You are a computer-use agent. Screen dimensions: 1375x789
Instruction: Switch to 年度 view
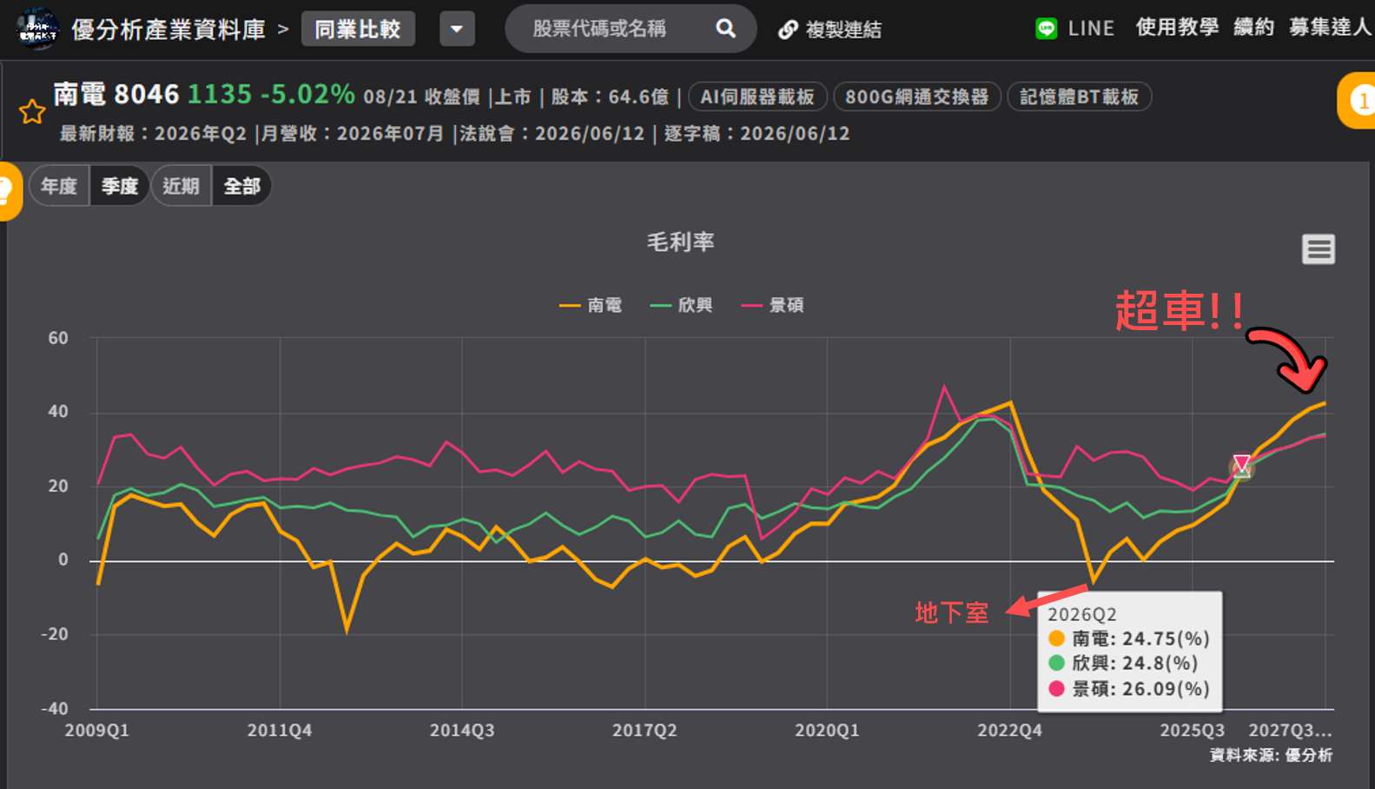point(59,186)
